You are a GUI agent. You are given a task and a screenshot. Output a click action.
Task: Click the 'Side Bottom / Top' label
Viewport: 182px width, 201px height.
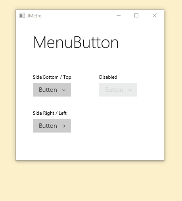(52, 77)
